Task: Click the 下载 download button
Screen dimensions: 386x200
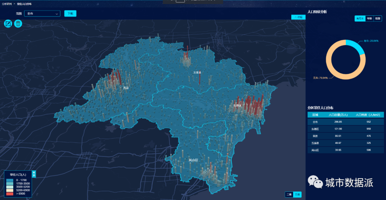Action: click(x=70, y=14)
